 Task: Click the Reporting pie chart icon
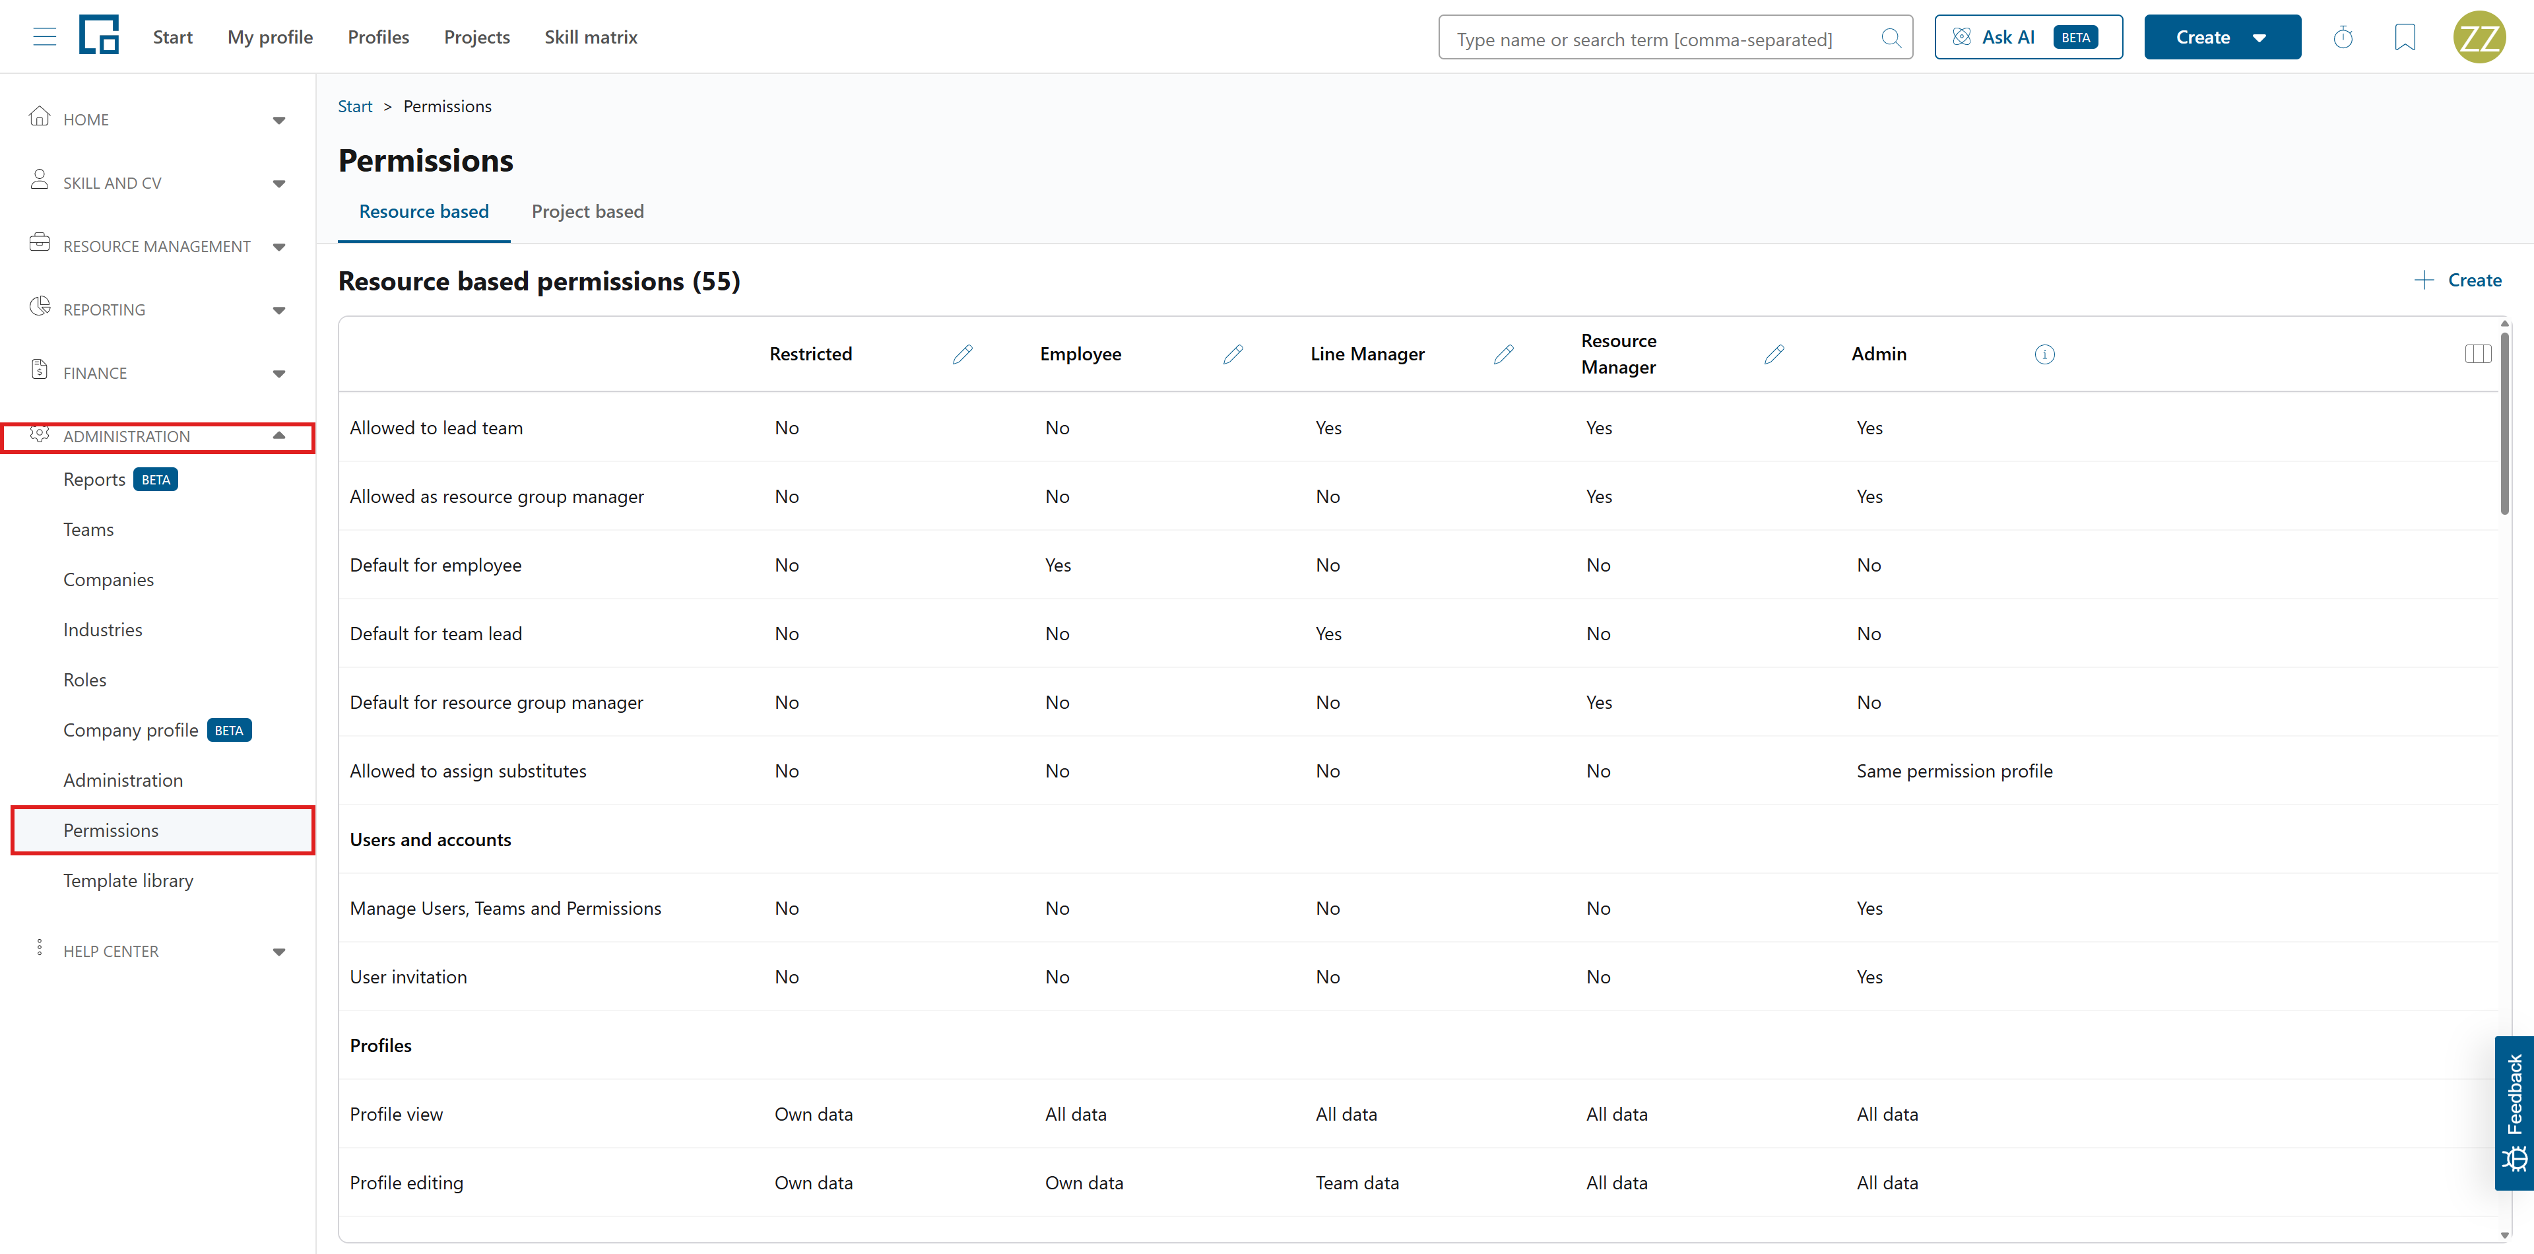40,307
